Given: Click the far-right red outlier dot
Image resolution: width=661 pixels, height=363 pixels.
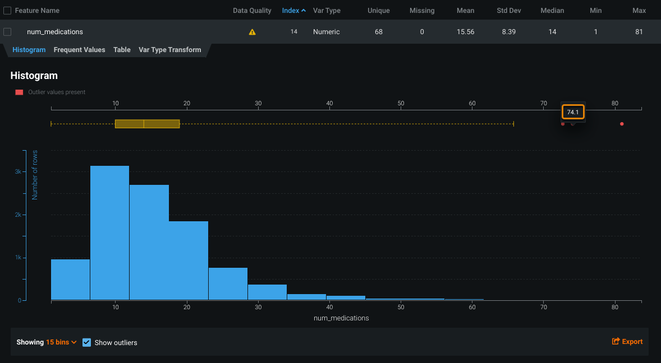Looking at the screenshot, I should [x=622, y=124].
